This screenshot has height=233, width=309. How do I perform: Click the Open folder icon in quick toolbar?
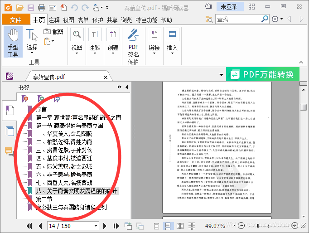[19, 8]
